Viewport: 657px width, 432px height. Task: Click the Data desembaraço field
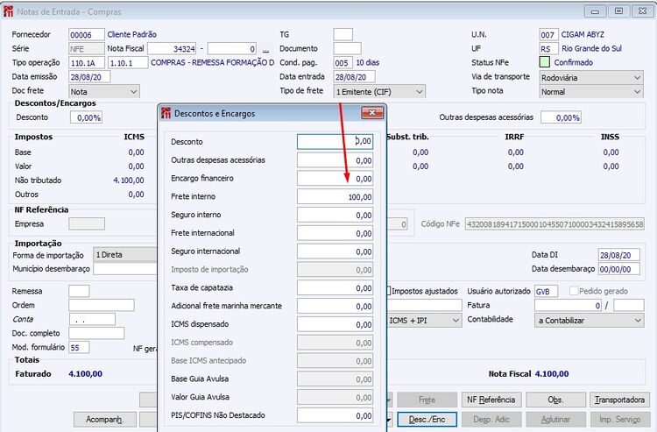click(618, 269)
